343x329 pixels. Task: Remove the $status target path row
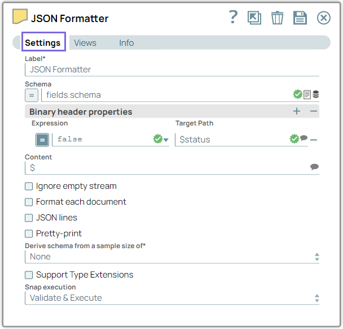click(314, 140)
